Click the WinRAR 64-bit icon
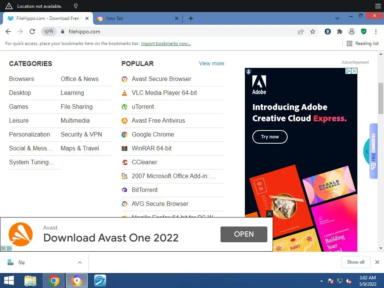Viewport: 384px width, 288px height. tap(124, 148)
